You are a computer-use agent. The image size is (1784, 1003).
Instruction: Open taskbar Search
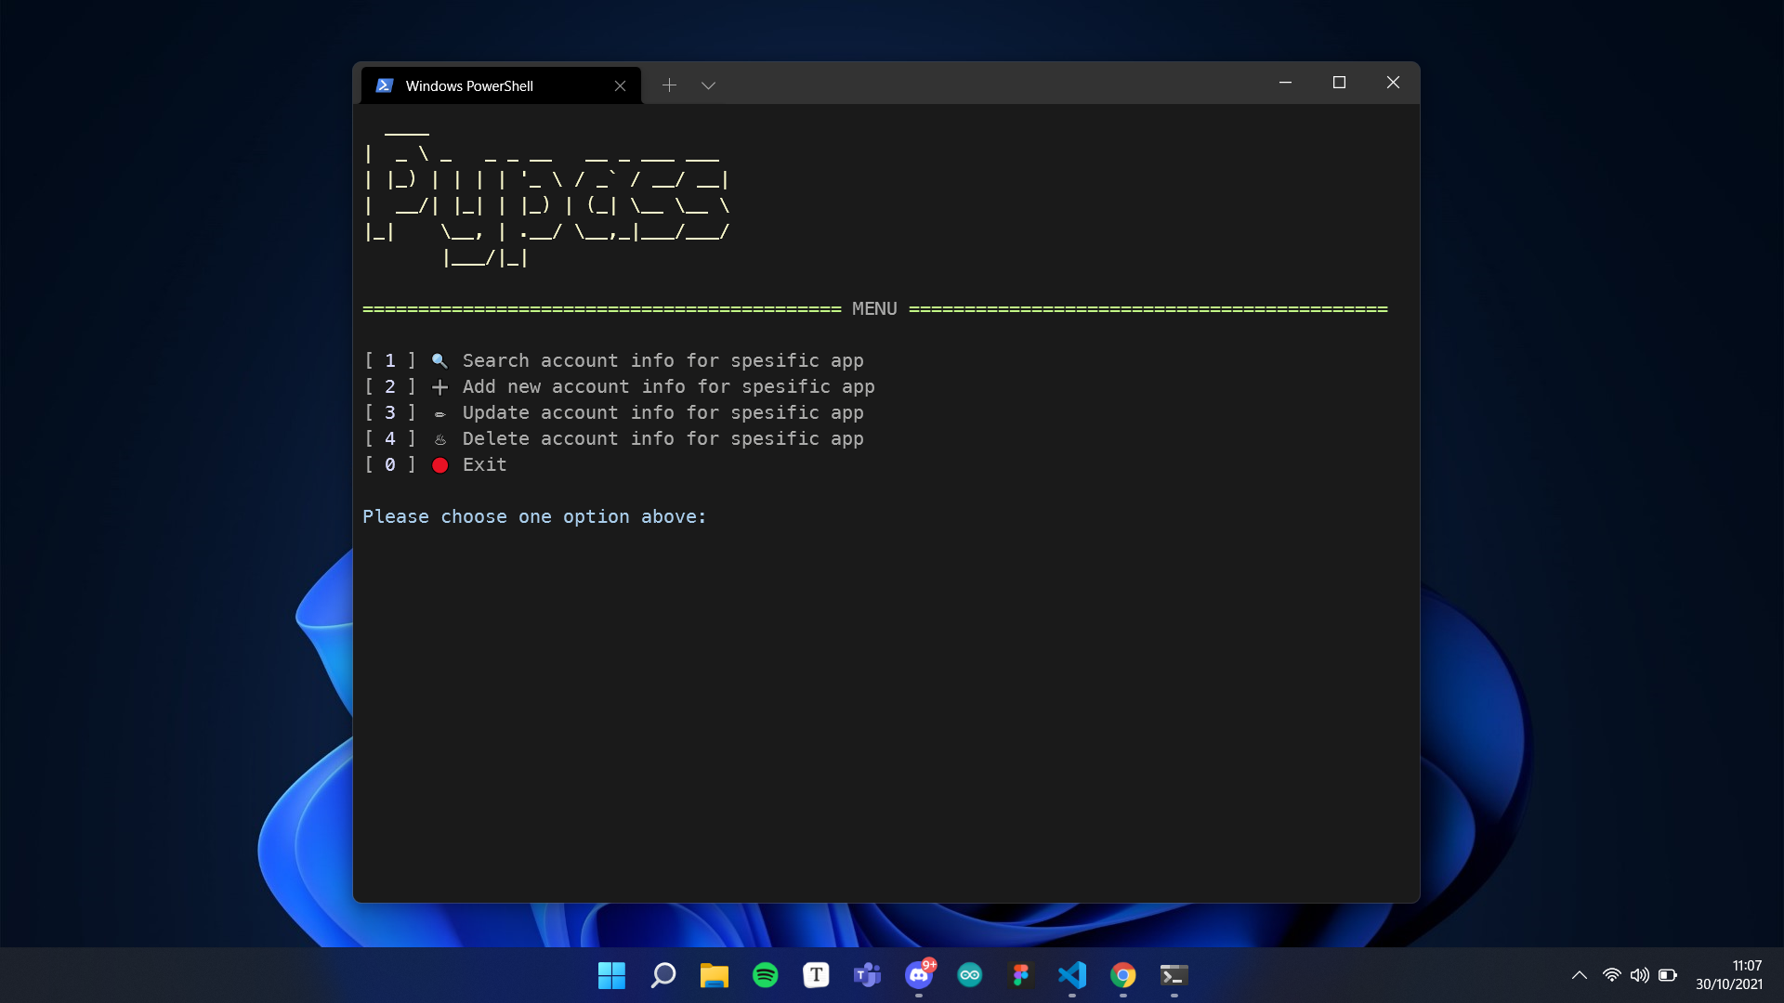[x=662, y=975]
